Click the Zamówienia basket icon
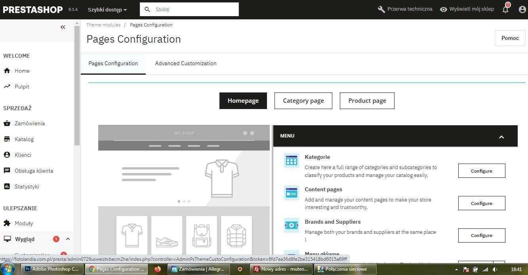Image resolution: width=528 pixels, height=275 pixels. 7,123
